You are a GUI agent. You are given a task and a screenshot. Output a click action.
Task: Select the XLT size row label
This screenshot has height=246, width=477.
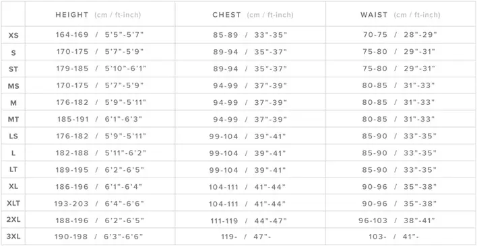point(13,203)
